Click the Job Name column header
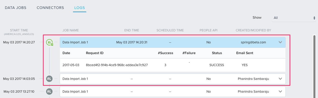 70,30
